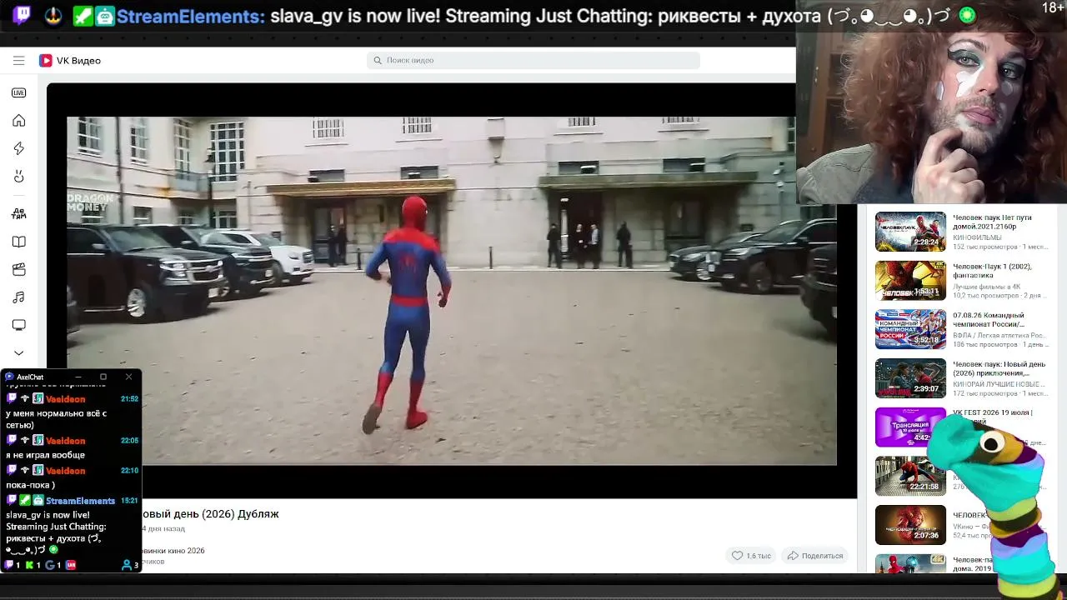This screenshot has width=1067, height=600.
Task: Open the TV screen section in sidebar
Action: point(18,325)
